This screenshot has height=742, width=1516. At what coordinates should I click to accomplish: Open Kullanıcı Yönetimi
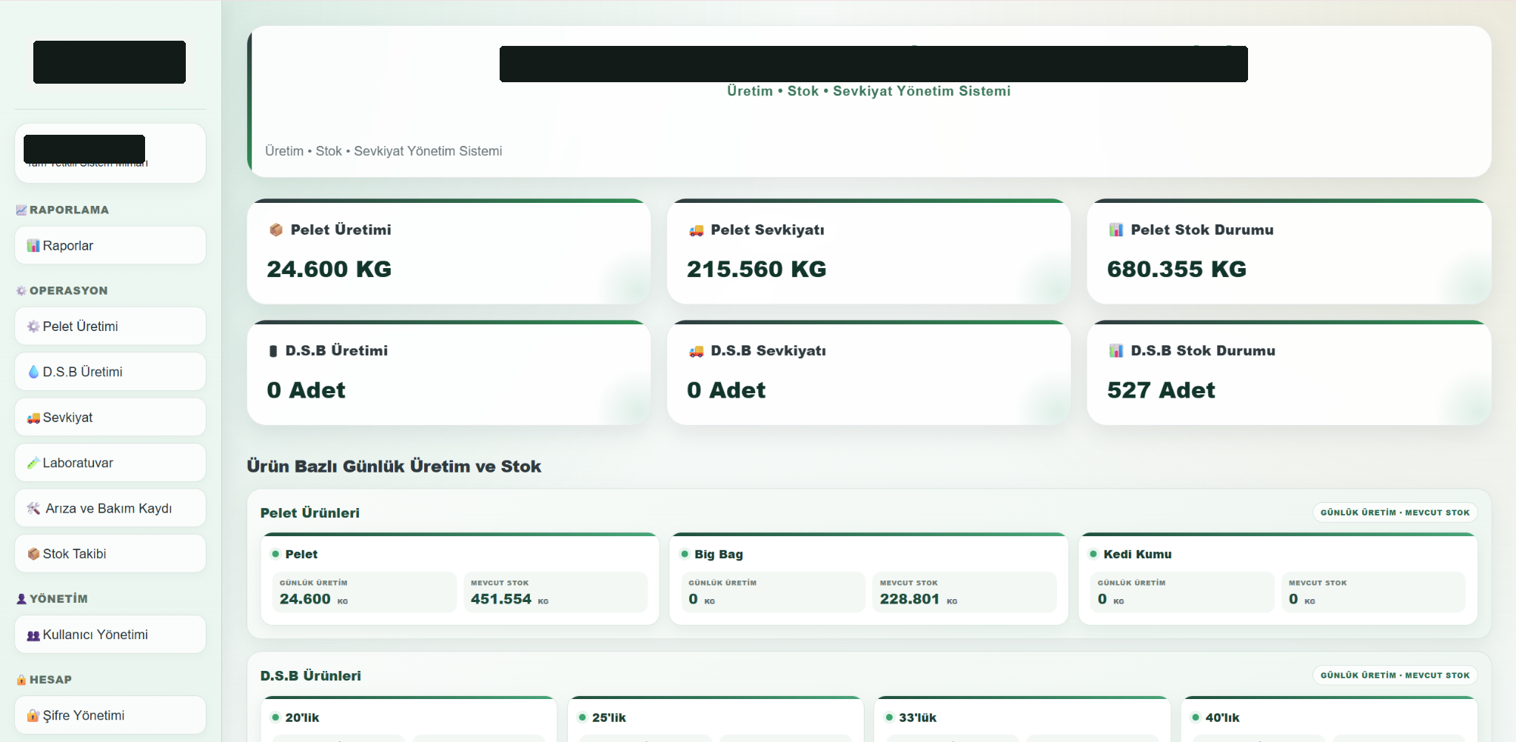[x=110, y=635]
